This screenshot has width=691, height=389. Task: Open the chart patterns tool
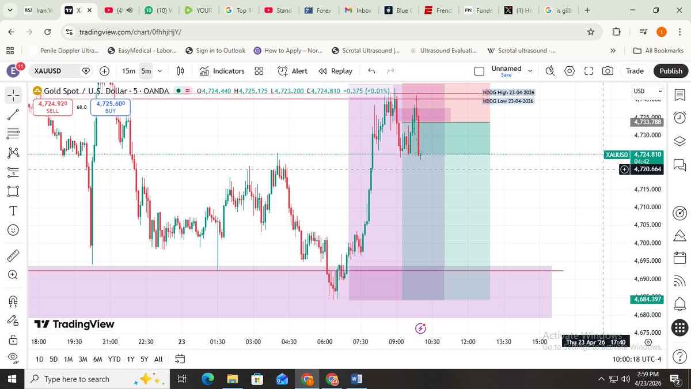[x=14, y=153]
